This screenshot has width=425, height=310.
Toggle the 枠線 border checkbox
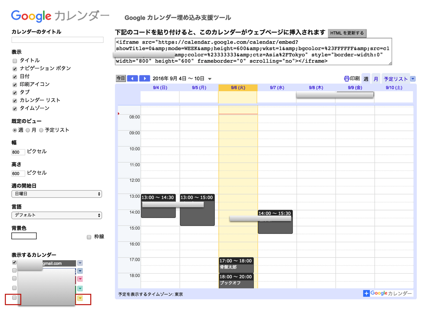coord(89,237)
